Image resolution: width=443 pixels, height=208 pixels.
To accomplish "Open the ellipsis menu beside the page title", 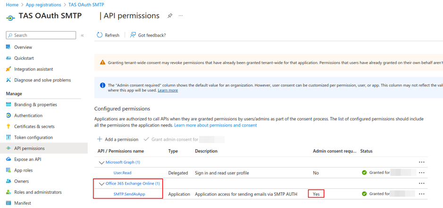I will click(x=180, y=16).
